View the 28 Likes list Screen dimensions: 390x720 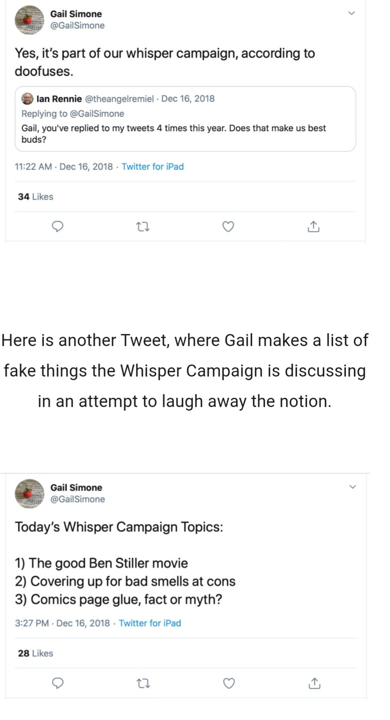point(36,653)
